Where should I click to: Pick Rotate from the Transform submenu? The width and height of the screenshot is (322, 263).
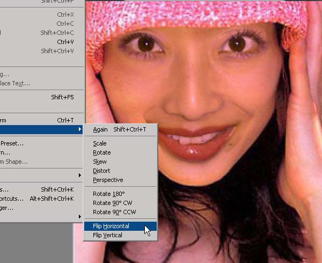point(120,152)
